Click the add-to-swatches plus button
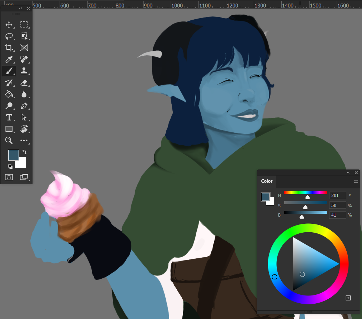The width and height of the screenshot is (362, 319). coord(348,298)
